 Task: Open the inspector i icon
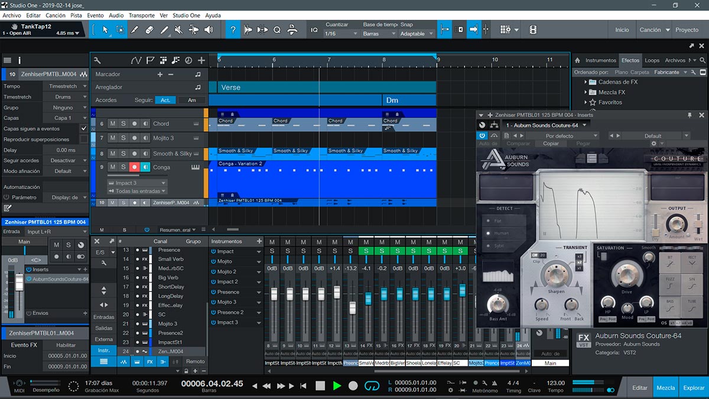click(x=19, y=60)
